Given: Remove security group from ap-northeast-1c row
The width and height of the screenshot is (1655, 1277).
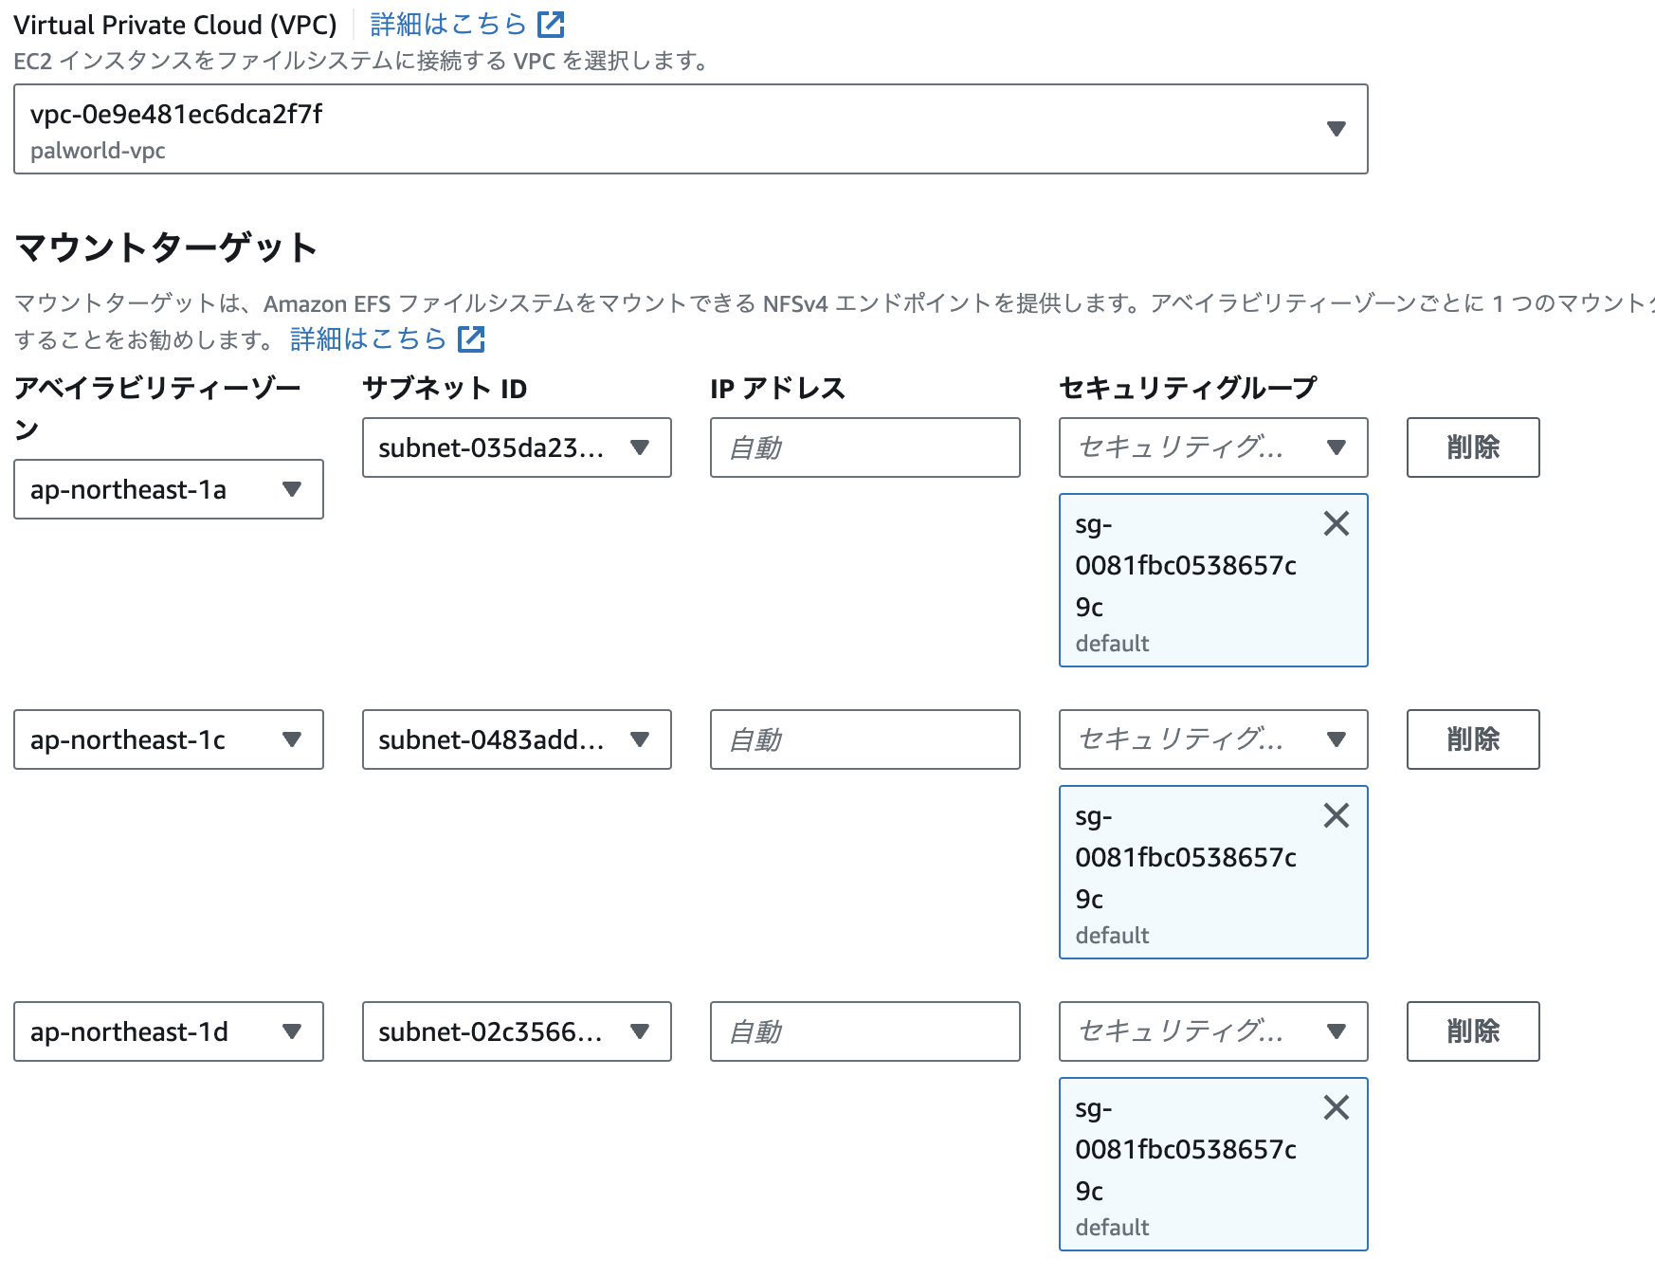Looking at the screenshot, I should click(1336, 815).
